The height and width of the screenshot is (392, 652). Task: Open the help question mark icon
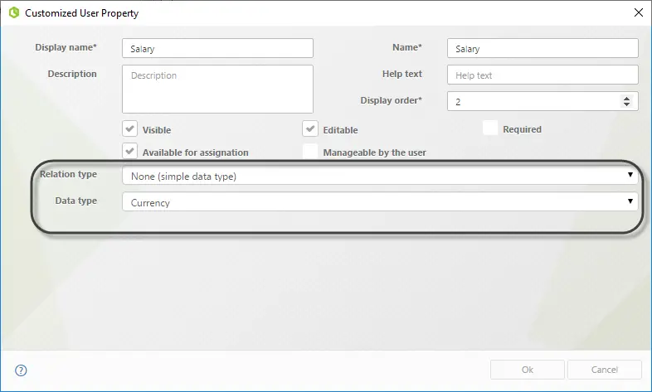tap(21, 370)
